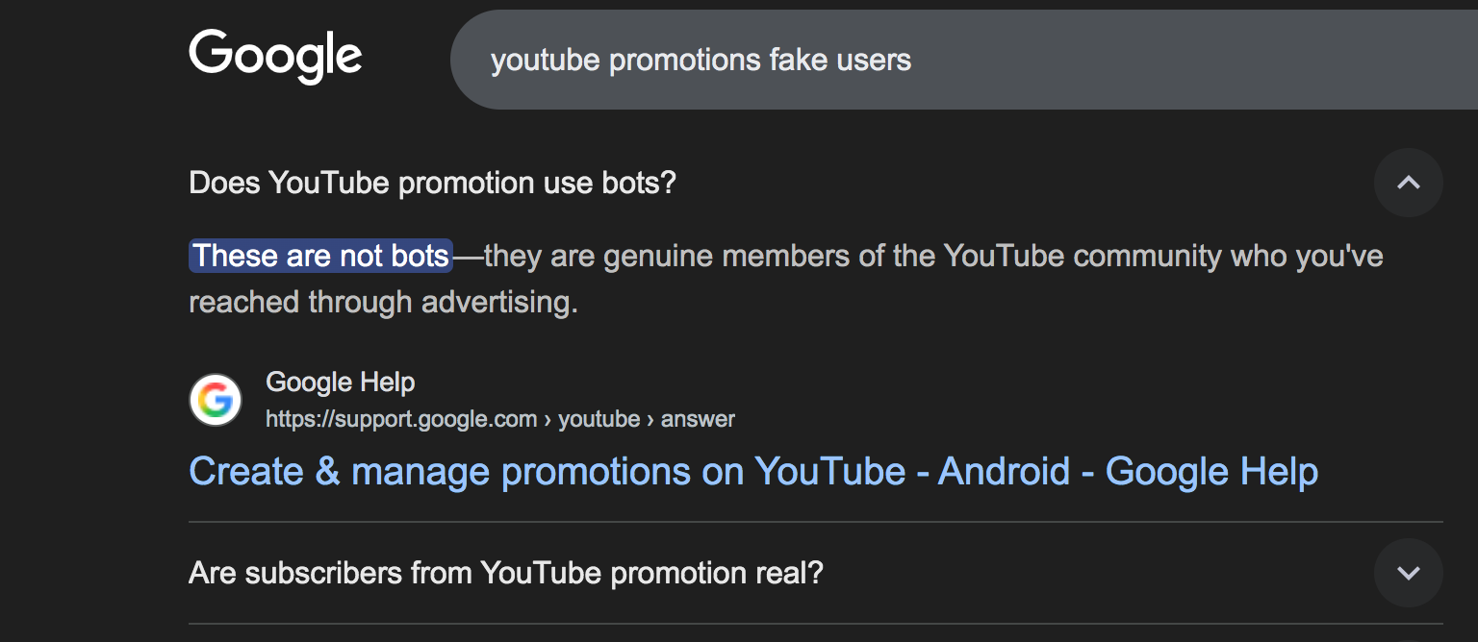This screenshot has width=1478, height=642.
Task: Click the "youtube" breadcrumb segment in the URL
Action: [599, 419]
